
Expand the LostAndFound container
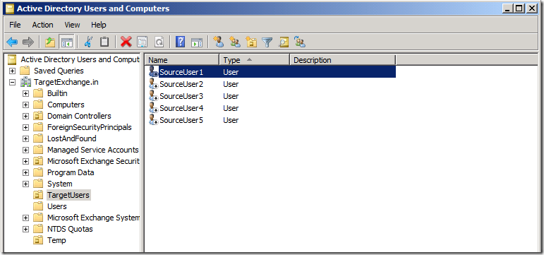tap(25, 138)
